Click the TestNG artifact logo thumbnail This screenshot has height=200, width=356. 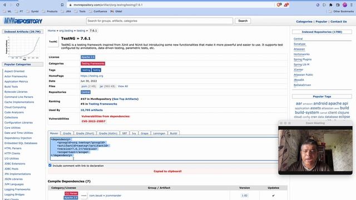point(53,42)
